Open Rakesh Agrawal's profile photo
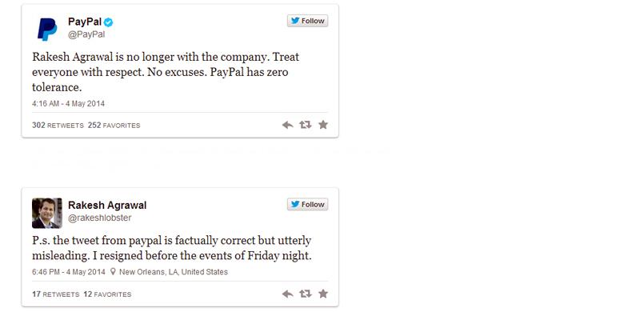This screenshot has height=312, width=624. pos(47,213)
